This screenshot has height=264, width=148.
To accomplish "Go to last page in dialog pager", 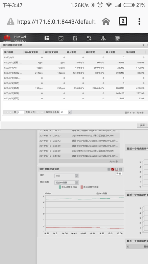I will click(x=42, y=112).
